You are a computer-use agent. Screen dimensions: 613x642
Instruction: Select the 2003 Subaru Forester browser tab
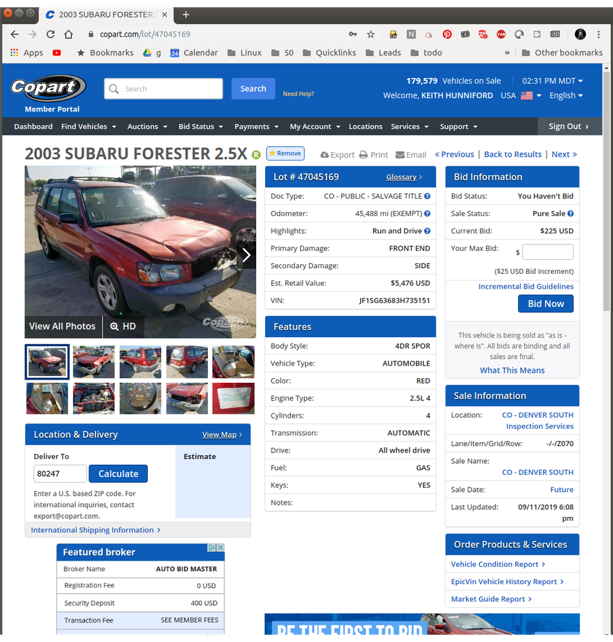[x=106, y=15]
